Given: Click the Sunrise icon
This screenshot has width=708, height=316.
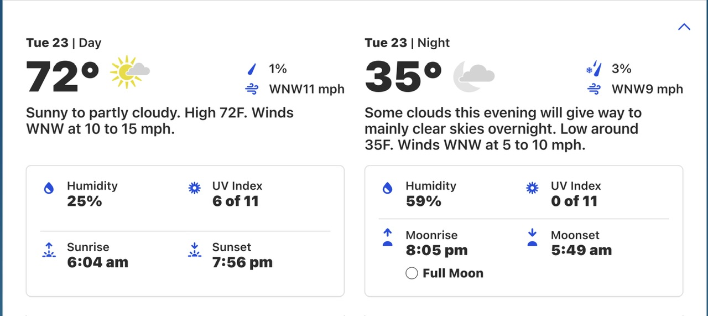Looking at the screenshot, I should pyautogui.click(x=49, y=250).
